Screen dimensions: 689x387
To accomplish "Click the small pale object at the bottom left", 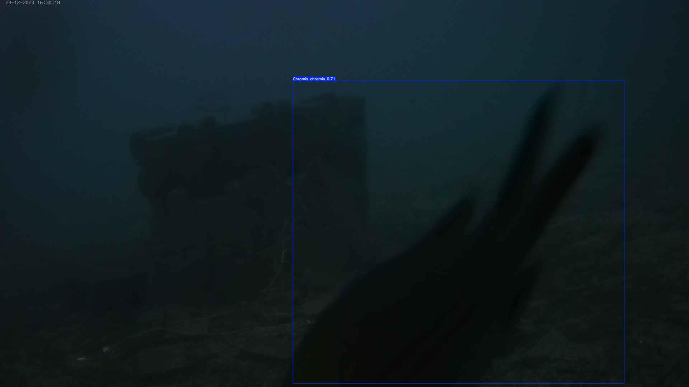I will [81, 359].
